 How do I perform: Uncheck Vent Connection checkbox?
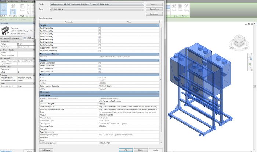coord(99,66)
